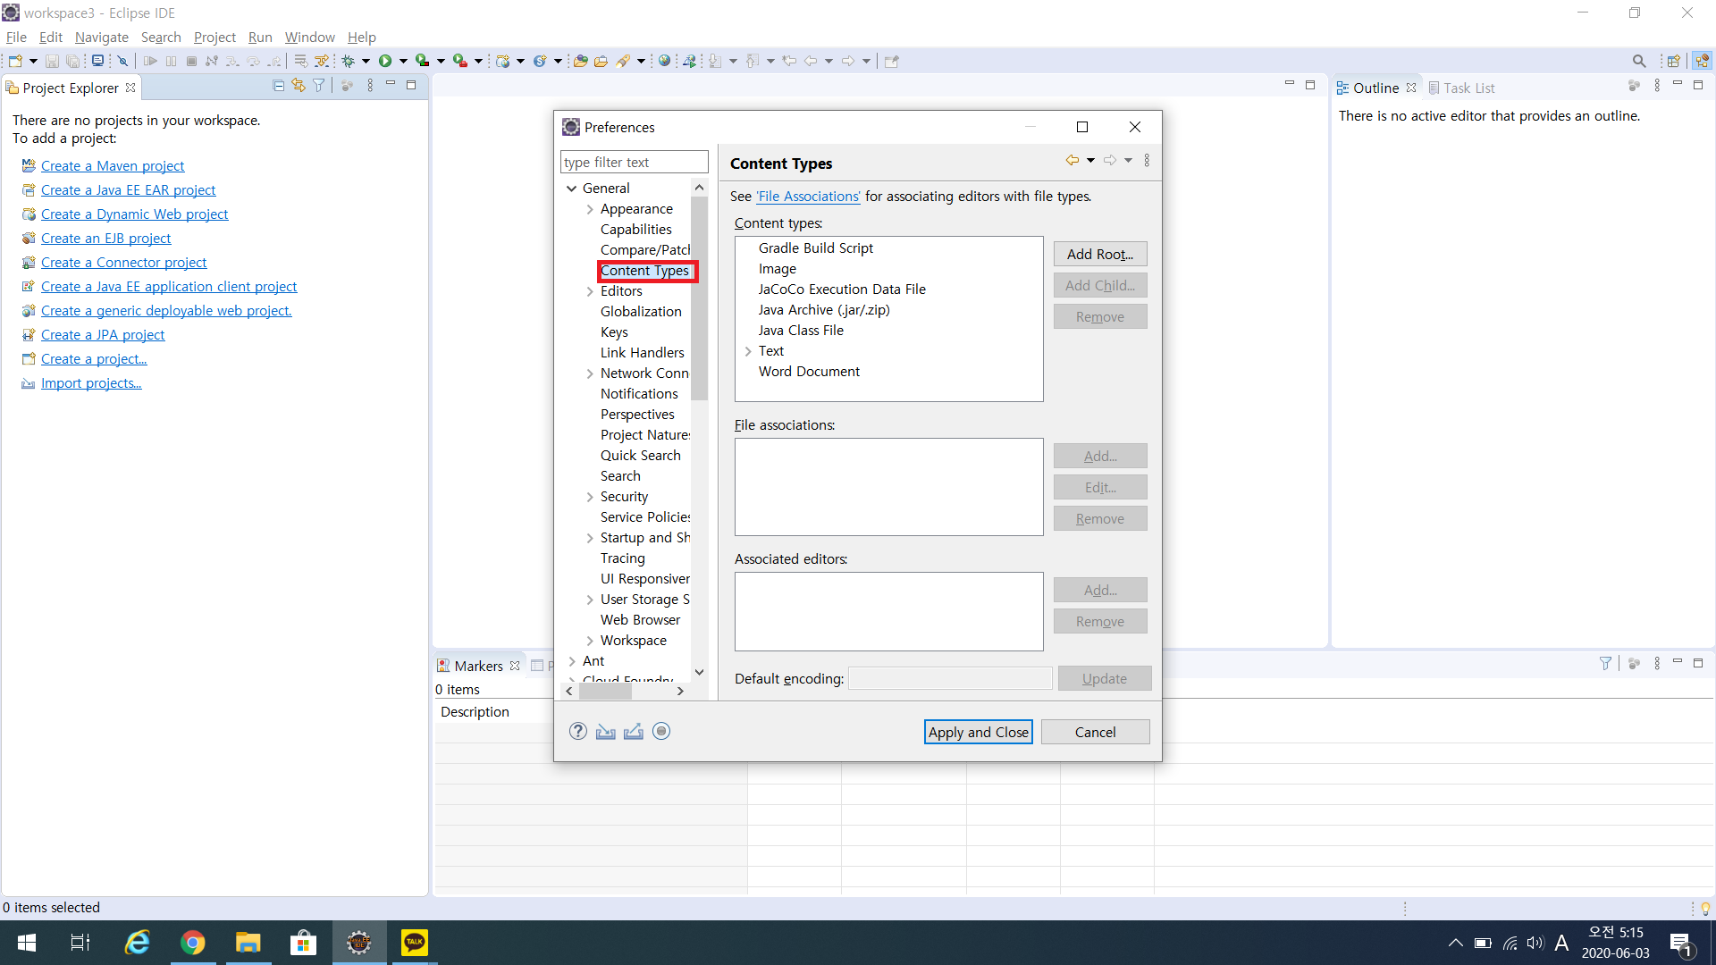Expand the Security tree node
Viewport: 1716px width, 965px height.
pyautogui.click(x=590, y=497)
